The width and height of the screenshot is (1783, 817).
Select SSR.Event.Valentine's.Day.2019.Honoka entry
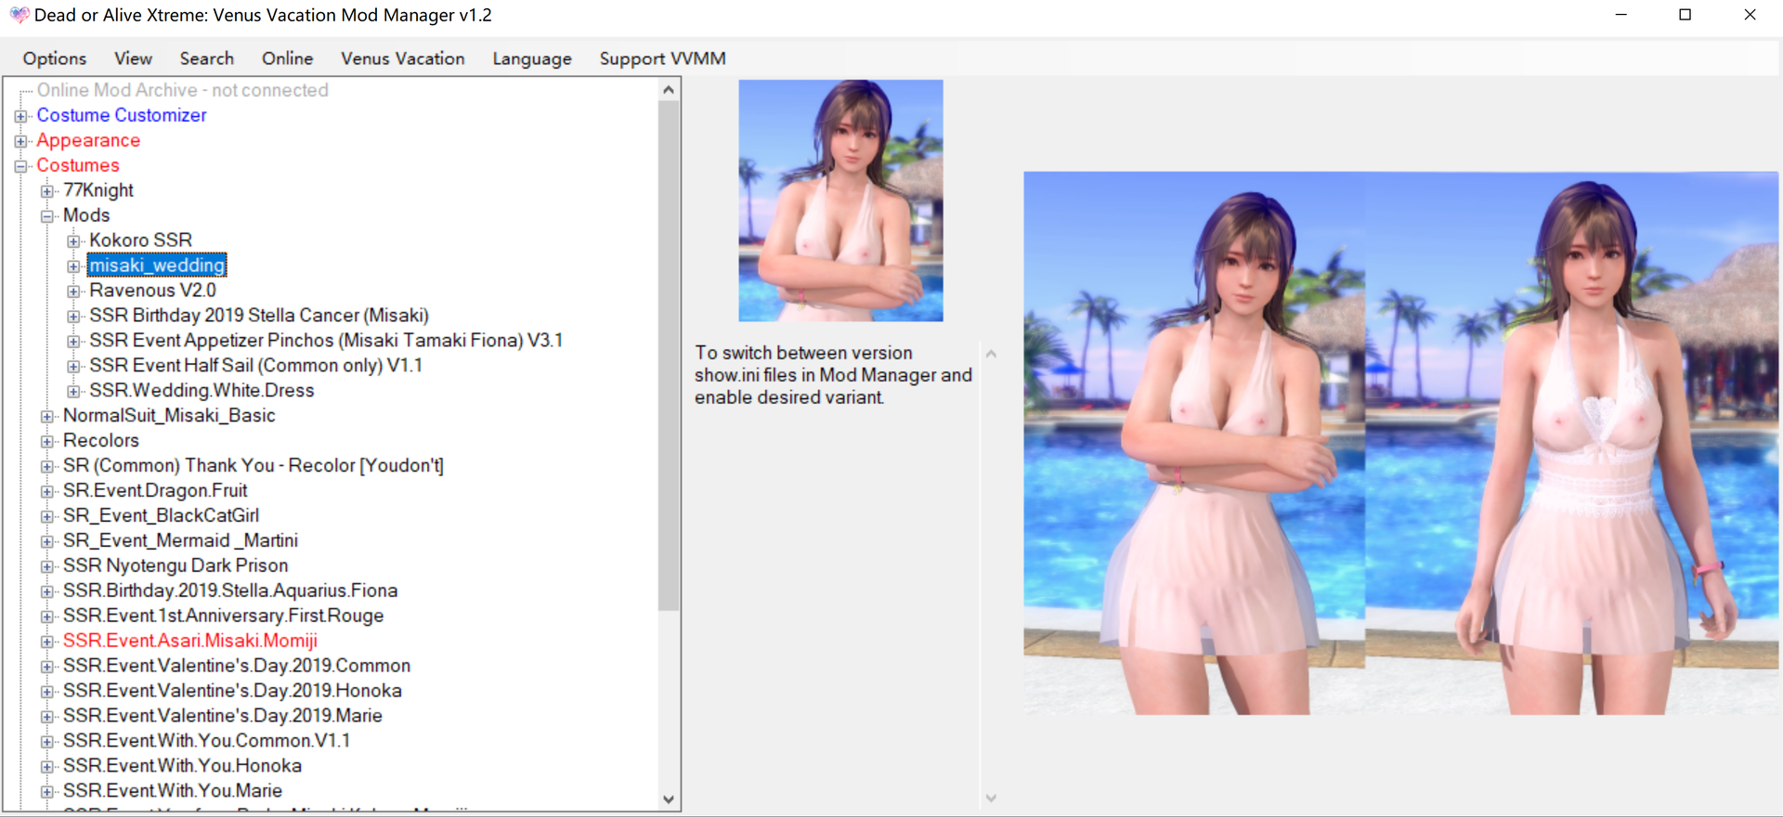pyautogui.click(x=232, y=692)
